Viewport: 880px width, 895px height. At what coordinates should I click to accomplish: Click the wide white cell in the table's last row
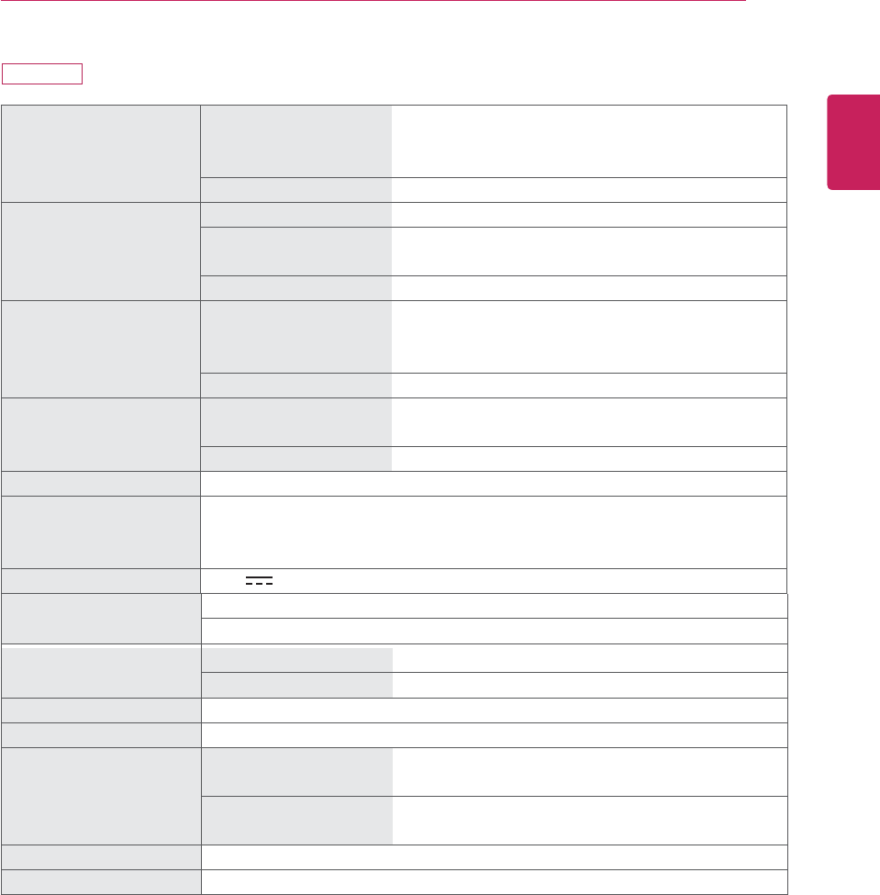tap(494, 881)
